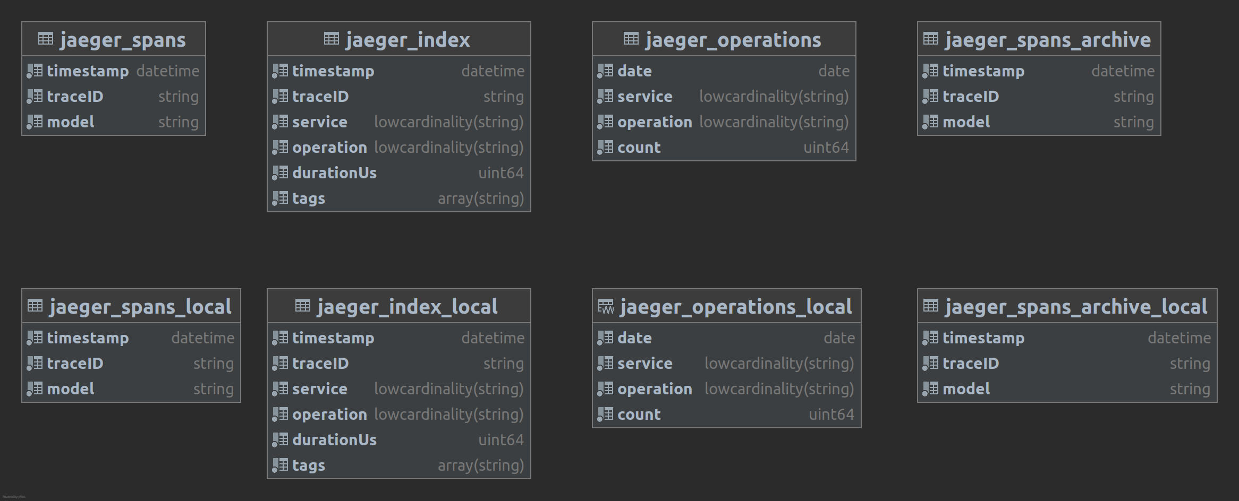Select the jaeger_spans_archive_local table title
1239x501 pixels.
[x=1076, y=307]
